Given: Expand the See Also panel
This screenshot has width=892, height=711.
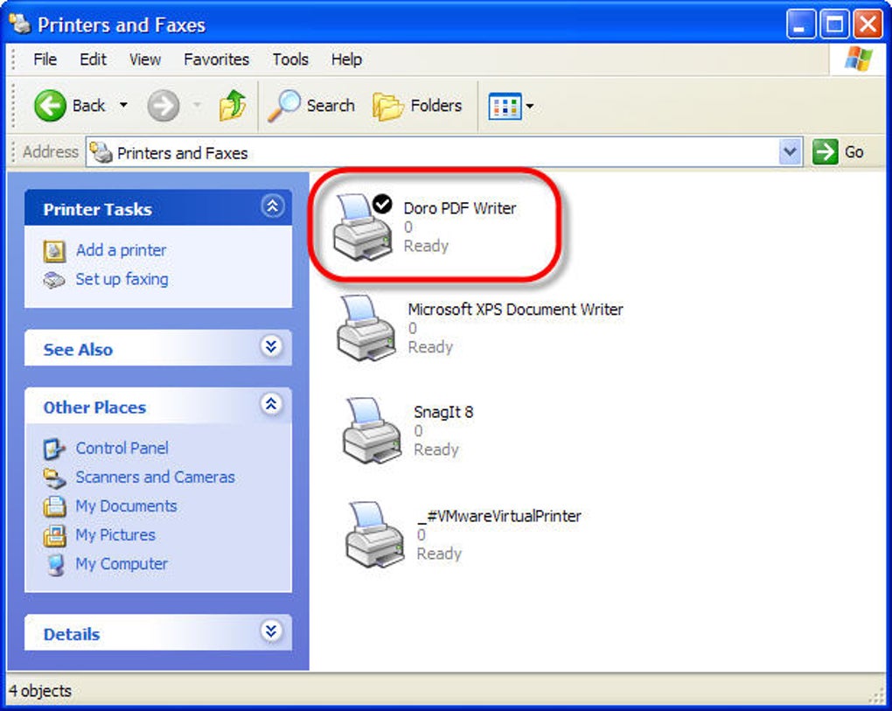Looking at the screenshot, I should click(x=271, y=345).
